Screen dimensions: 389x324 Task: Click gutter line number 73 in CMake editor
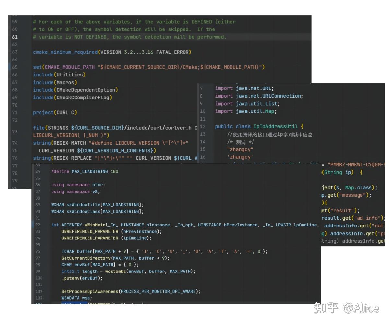coord(15,132)
